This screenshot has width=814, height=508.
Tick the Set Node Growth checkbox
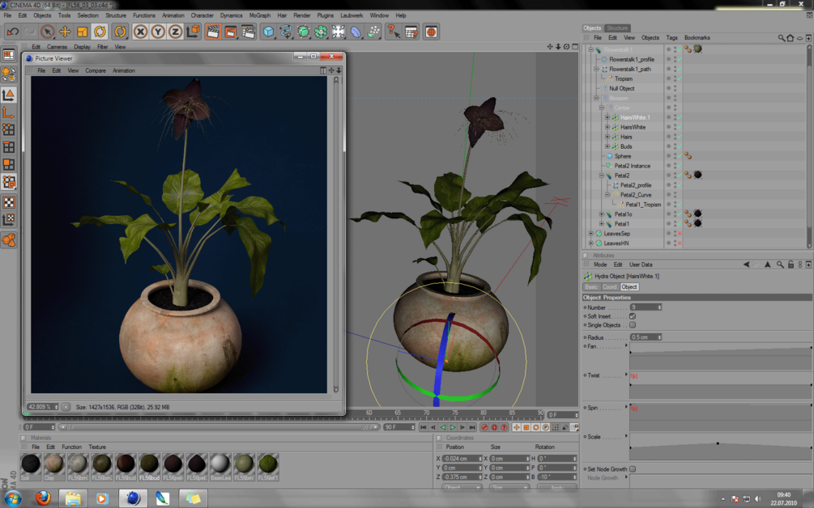tap(633, 469)
